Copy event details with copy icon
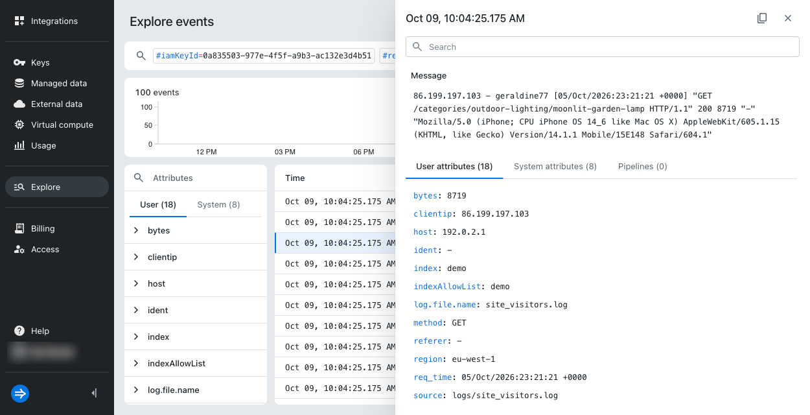 pos(762,18)
